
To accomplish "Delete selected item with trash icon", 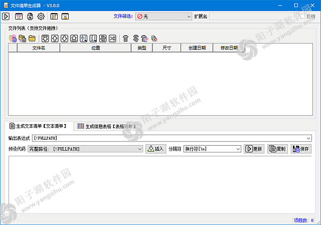I will [x=125, y=38].
